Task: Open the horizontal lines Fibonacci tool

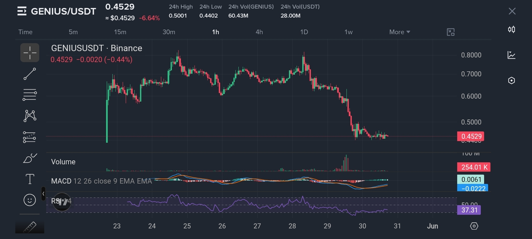Action: point(30,95)
